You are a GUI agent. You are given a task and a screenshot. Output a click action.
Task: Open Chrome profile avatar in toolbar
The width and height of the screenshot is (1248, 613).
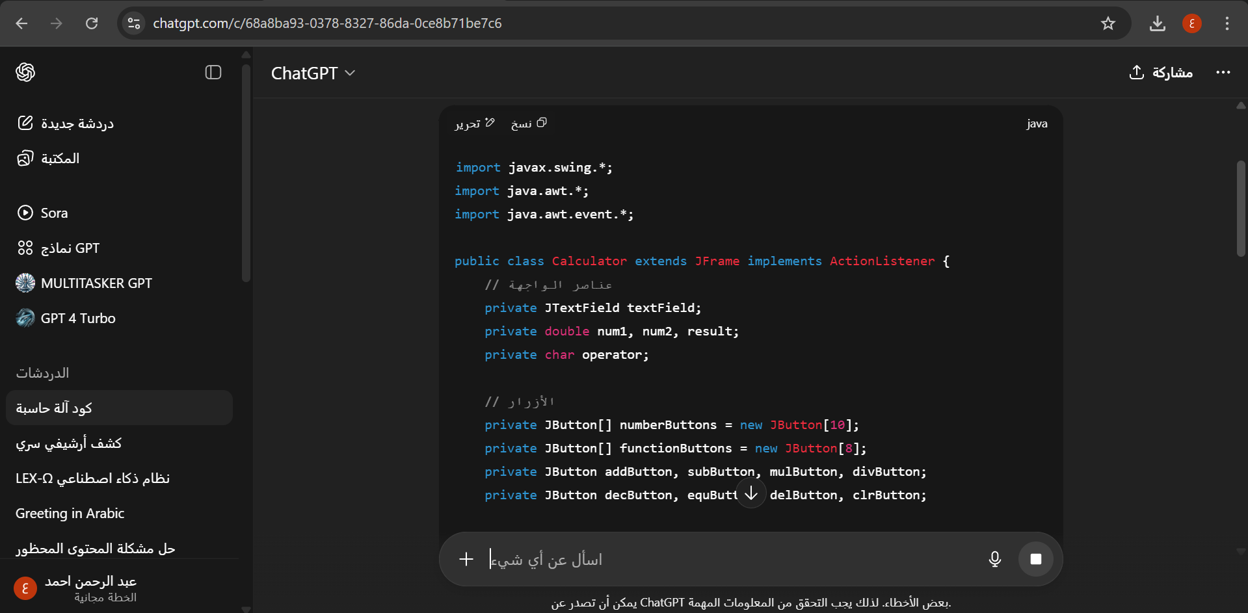tap(1192, 23)
